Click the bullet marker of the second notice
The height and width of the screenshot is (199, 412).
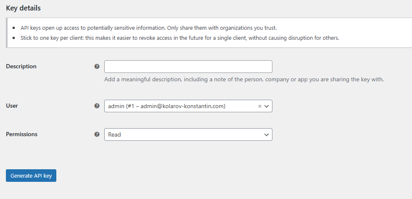point(14,38)
